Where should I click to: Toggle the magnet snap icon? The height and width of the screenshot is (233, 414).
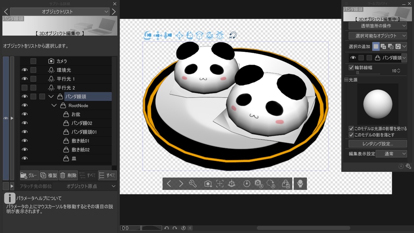point(232,36)
